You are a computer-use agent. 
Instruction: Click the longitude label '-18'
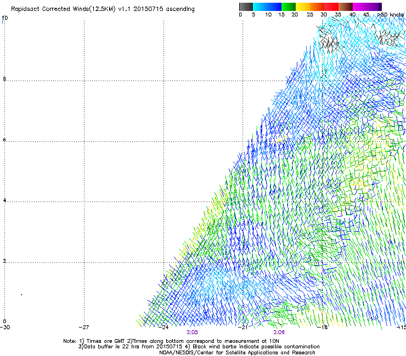[323, 328]
